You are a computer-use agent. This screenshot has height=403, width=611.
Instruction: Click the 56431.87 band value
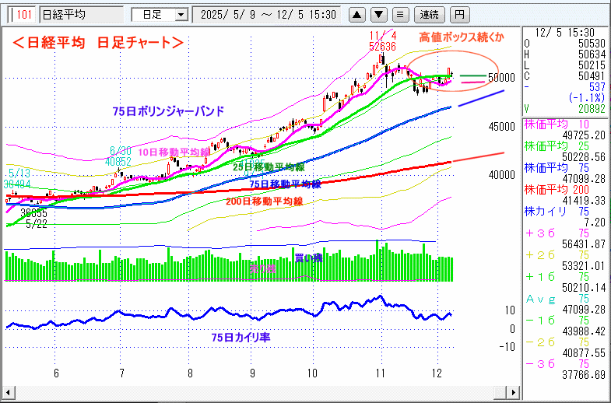[x=584, y=244]
